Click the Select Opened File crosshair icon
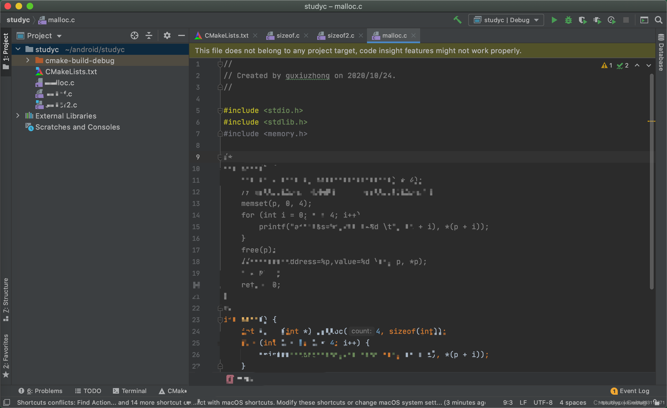Screen dimensions: 667x408 coord(134,35)
